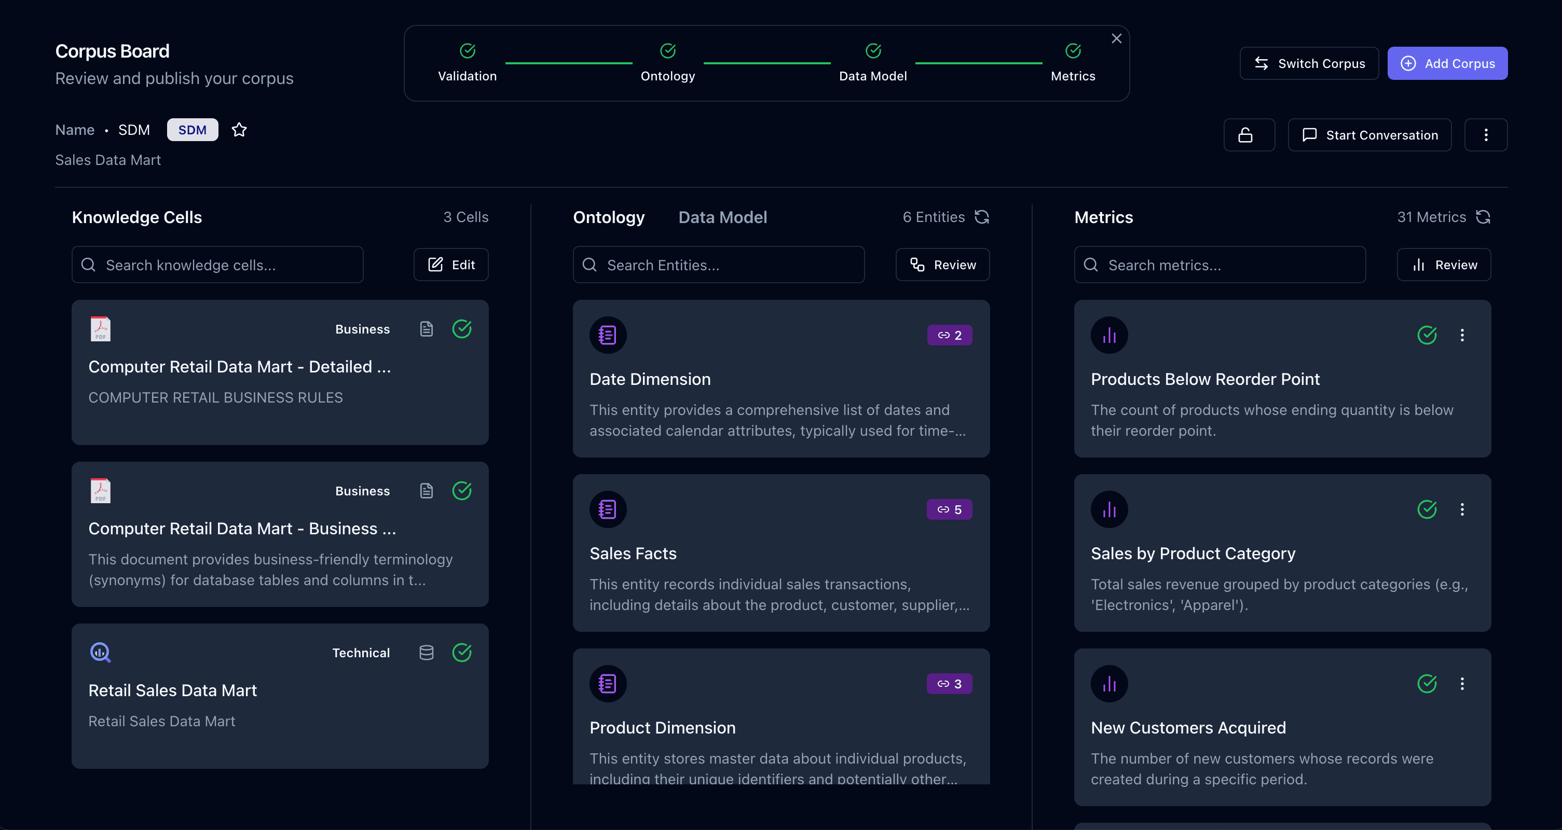Open the options menu on Sales by Product Category
The image size is (1562, 830).
coord(1462,509)
